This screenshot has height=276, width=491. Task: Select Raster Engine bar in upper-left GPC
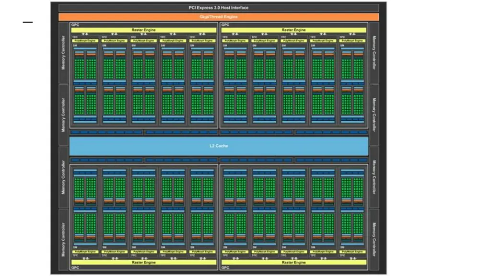(143, 30)
